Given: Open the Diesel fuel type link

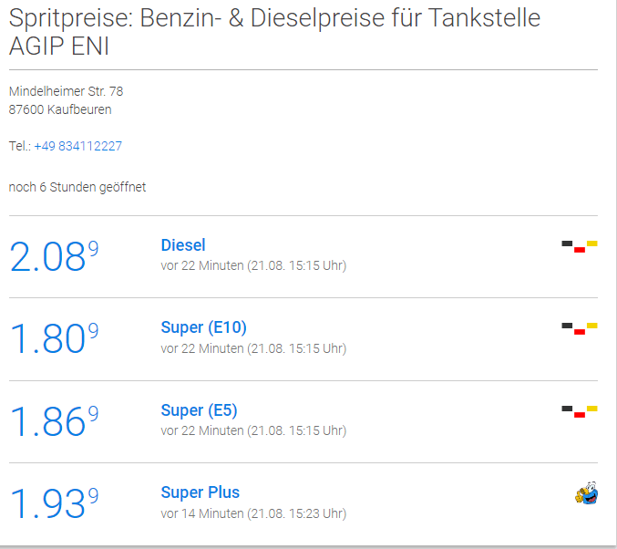Looking at the screenshot, I should [x=183, y=245].
